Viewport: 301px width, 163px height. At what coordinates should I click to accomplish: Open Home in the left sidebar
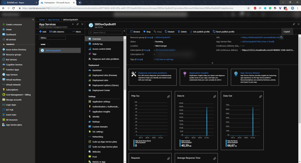[9, 30]
